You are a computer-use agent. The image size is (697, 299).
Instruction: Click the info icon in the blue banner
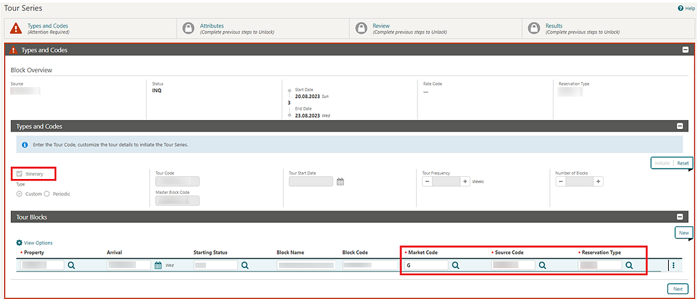(25, 145)
